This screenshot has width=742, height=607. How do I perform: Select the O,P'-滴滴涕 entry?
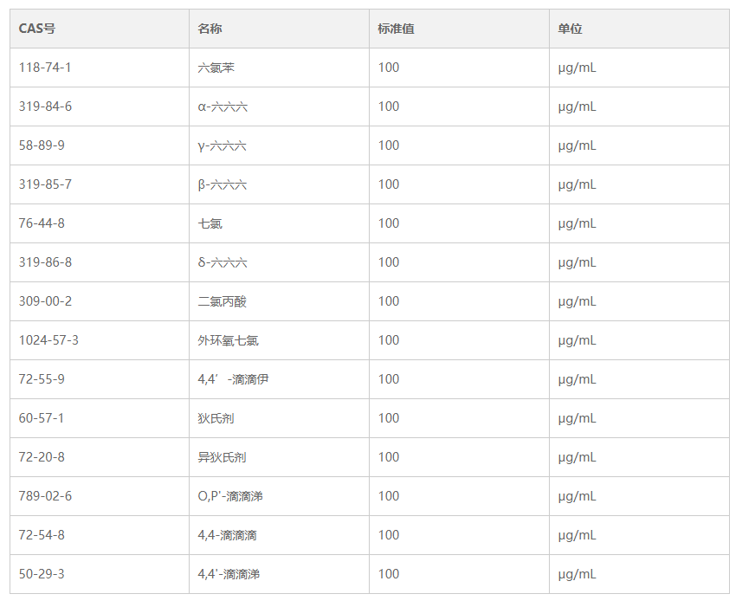229,496
